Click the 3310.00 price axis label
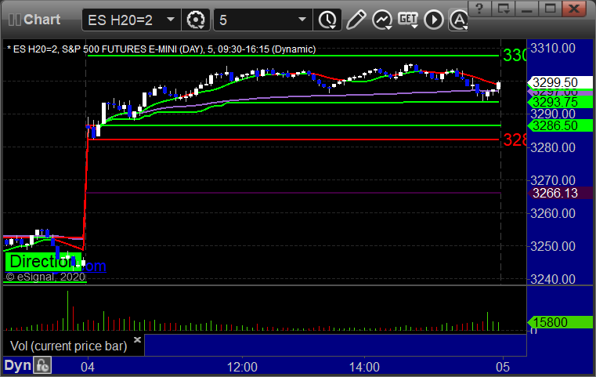 (553, 49)
